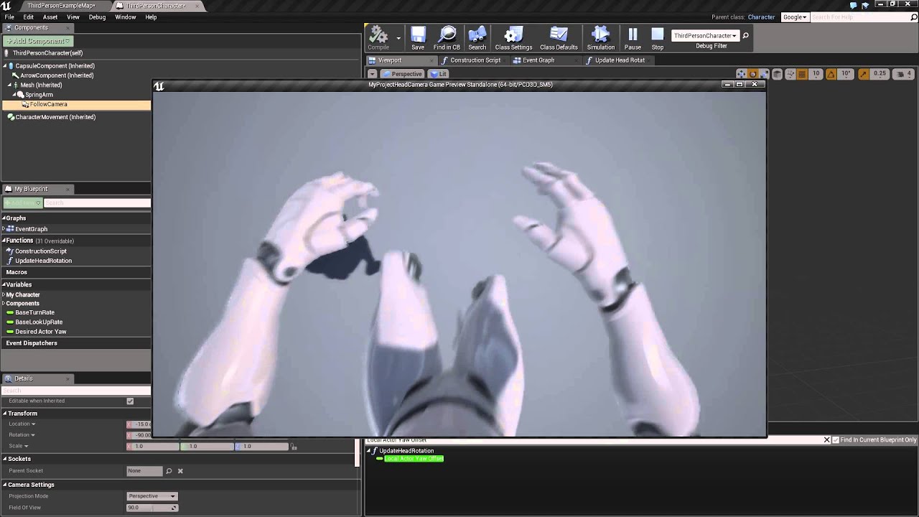Screen dimensions: 919x517
Task: Open the Asset menu
Action: coord(50,17)
